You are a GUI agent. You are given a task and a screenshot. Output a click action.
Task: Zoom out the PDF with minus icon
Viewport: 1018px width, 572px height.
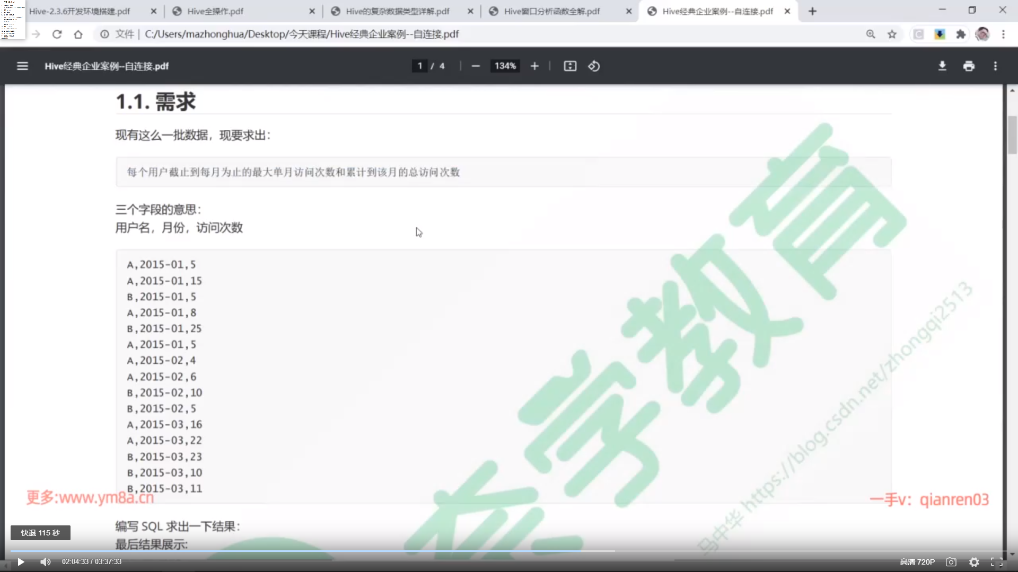[x=476, y=66]
